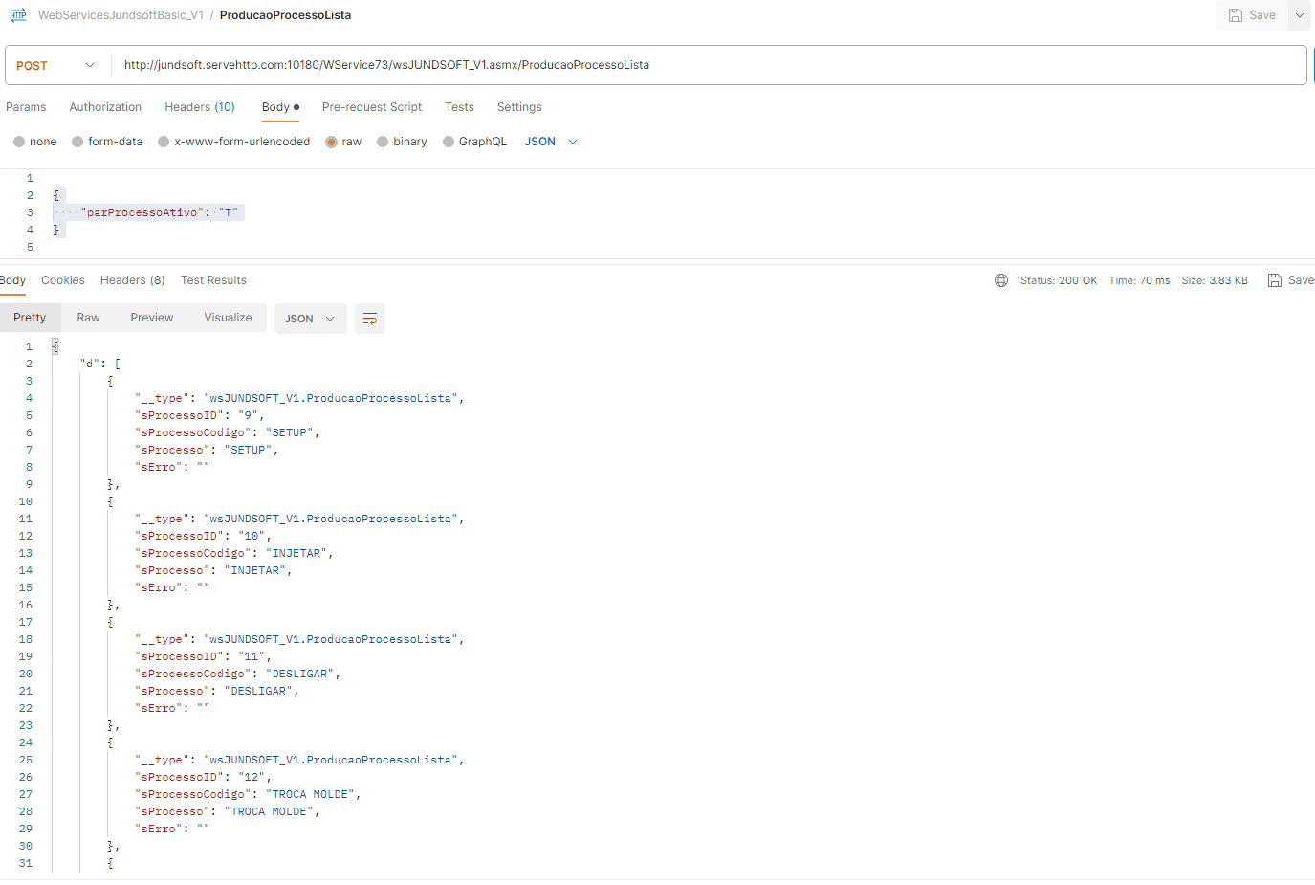This screenshot has width=1315, height=885.
Task: Click the sProcessoCodigo "INJETAR" line
Action: tap(234, 553)
